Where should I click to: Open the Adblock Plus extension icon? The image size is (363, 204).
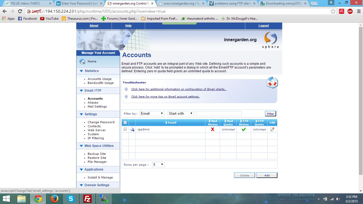[350, 11]
